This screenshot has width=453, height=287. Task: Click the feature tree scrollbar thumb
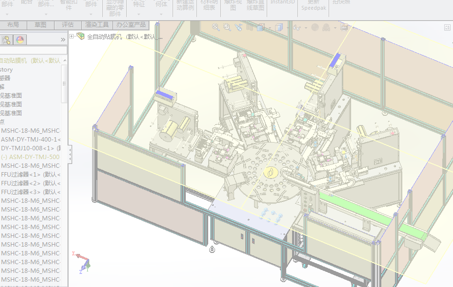tap(64, 84)
